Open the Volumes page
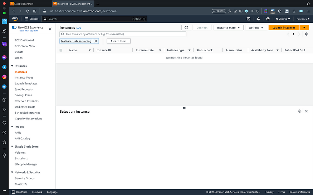This screenshot has height=195, width=313. coord(20,153)
